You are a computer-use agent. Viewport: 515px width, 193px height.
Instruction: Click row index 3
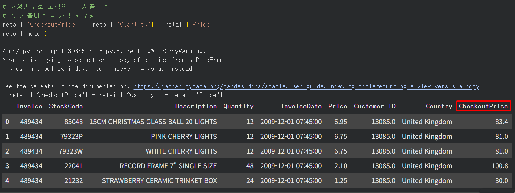pyautogui.click(x=7, y=166)
